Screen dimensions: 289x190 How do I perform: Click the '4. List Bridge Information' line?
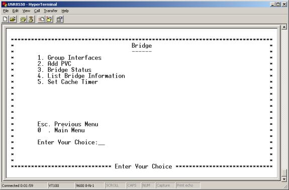pyautogui.click(x=81, y=76)
